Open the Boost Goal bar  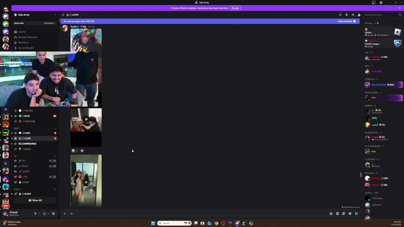[35, 23]
